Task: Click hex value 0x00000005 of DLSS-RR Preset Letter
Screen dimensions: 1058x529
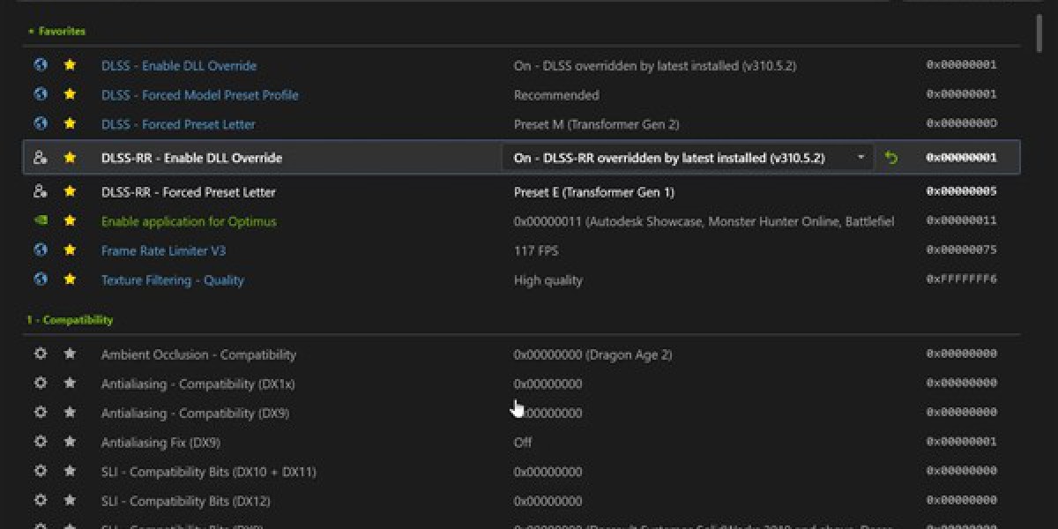Action: (961, 191)
